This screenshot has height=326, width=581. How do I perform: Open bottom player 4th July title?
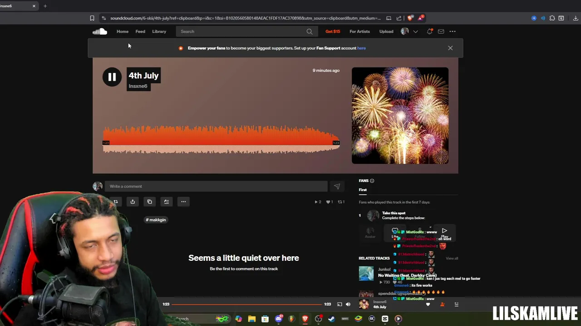pyautogui.click(x=379, y=307)
